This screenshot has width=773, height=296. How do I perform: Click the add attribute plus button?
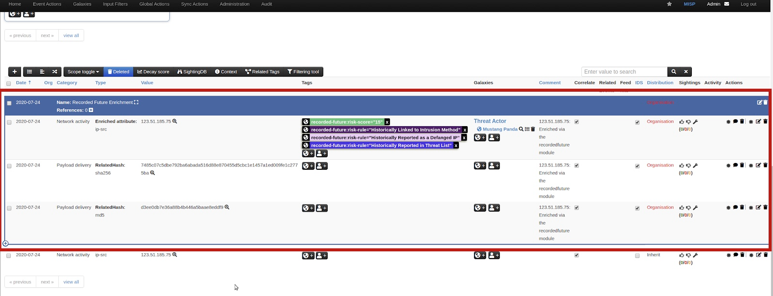coord(15,72)
